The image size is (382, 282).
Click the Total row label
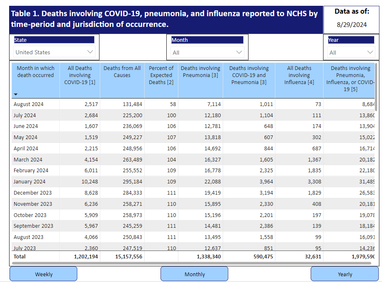click(19, 256)
